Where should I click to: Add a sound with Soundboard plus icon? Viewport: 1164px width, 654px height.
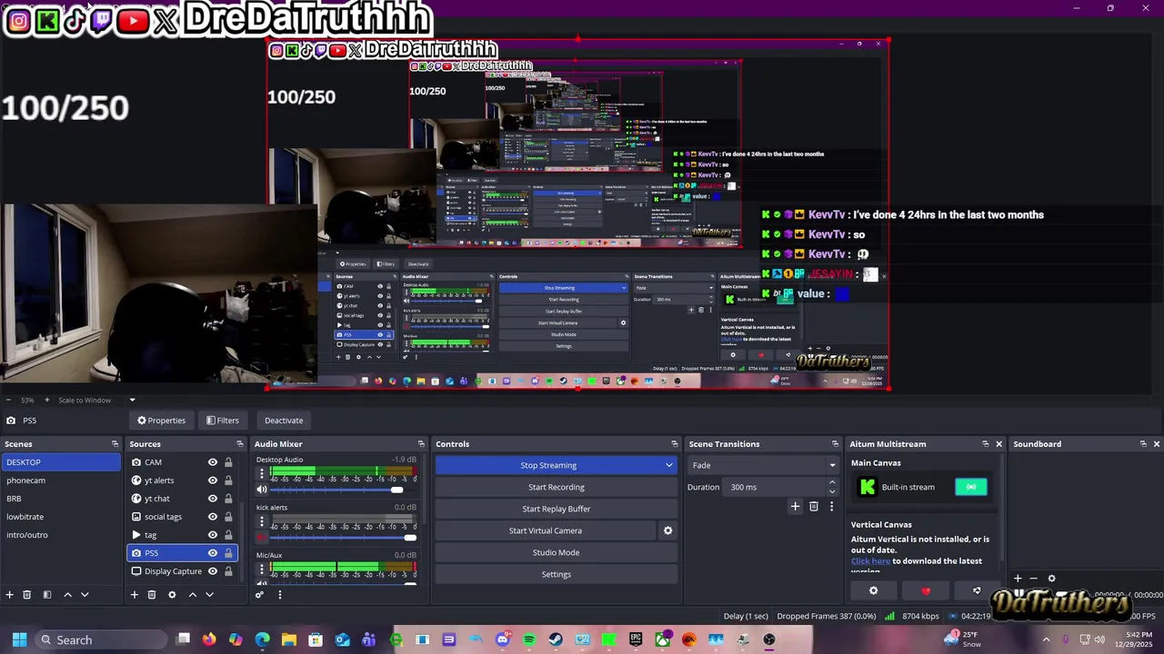tap(1018, 579)
